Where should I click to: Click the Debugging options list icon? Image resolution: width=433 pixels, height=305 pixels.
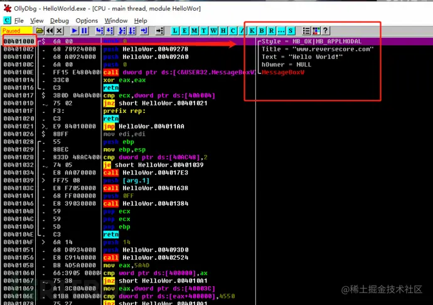(x=306, y=31)
